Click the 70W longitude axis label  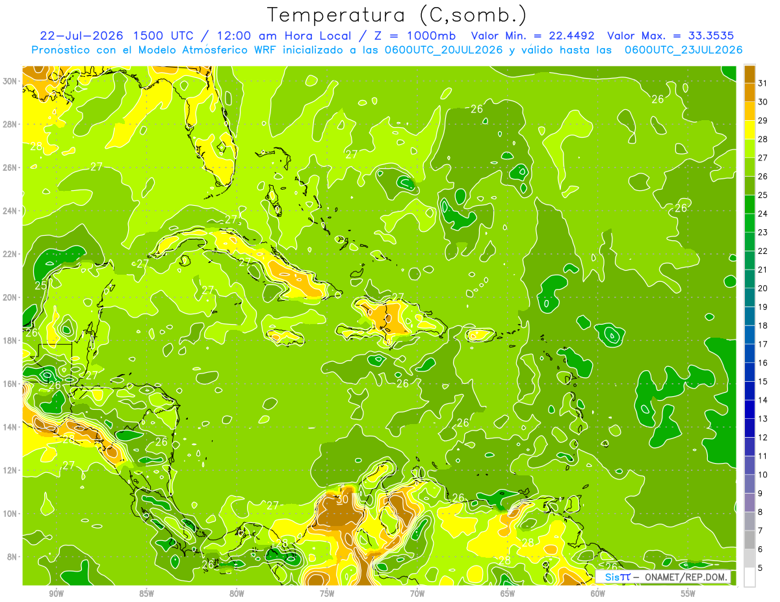click(417, 594)
